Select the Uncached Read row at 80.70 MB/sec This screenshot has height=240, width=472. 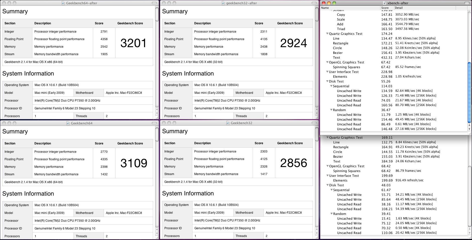[x=394, y=105]
